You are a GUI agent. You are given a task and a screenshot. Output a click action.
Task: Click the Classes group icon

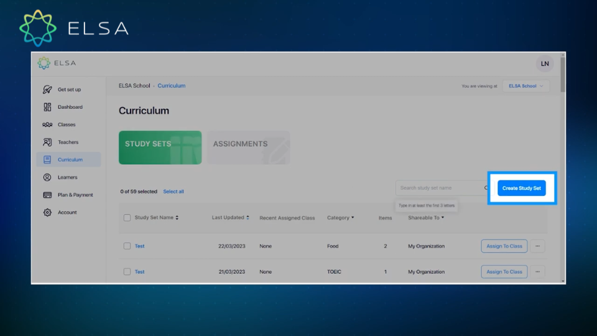click(x=47, y=124)
